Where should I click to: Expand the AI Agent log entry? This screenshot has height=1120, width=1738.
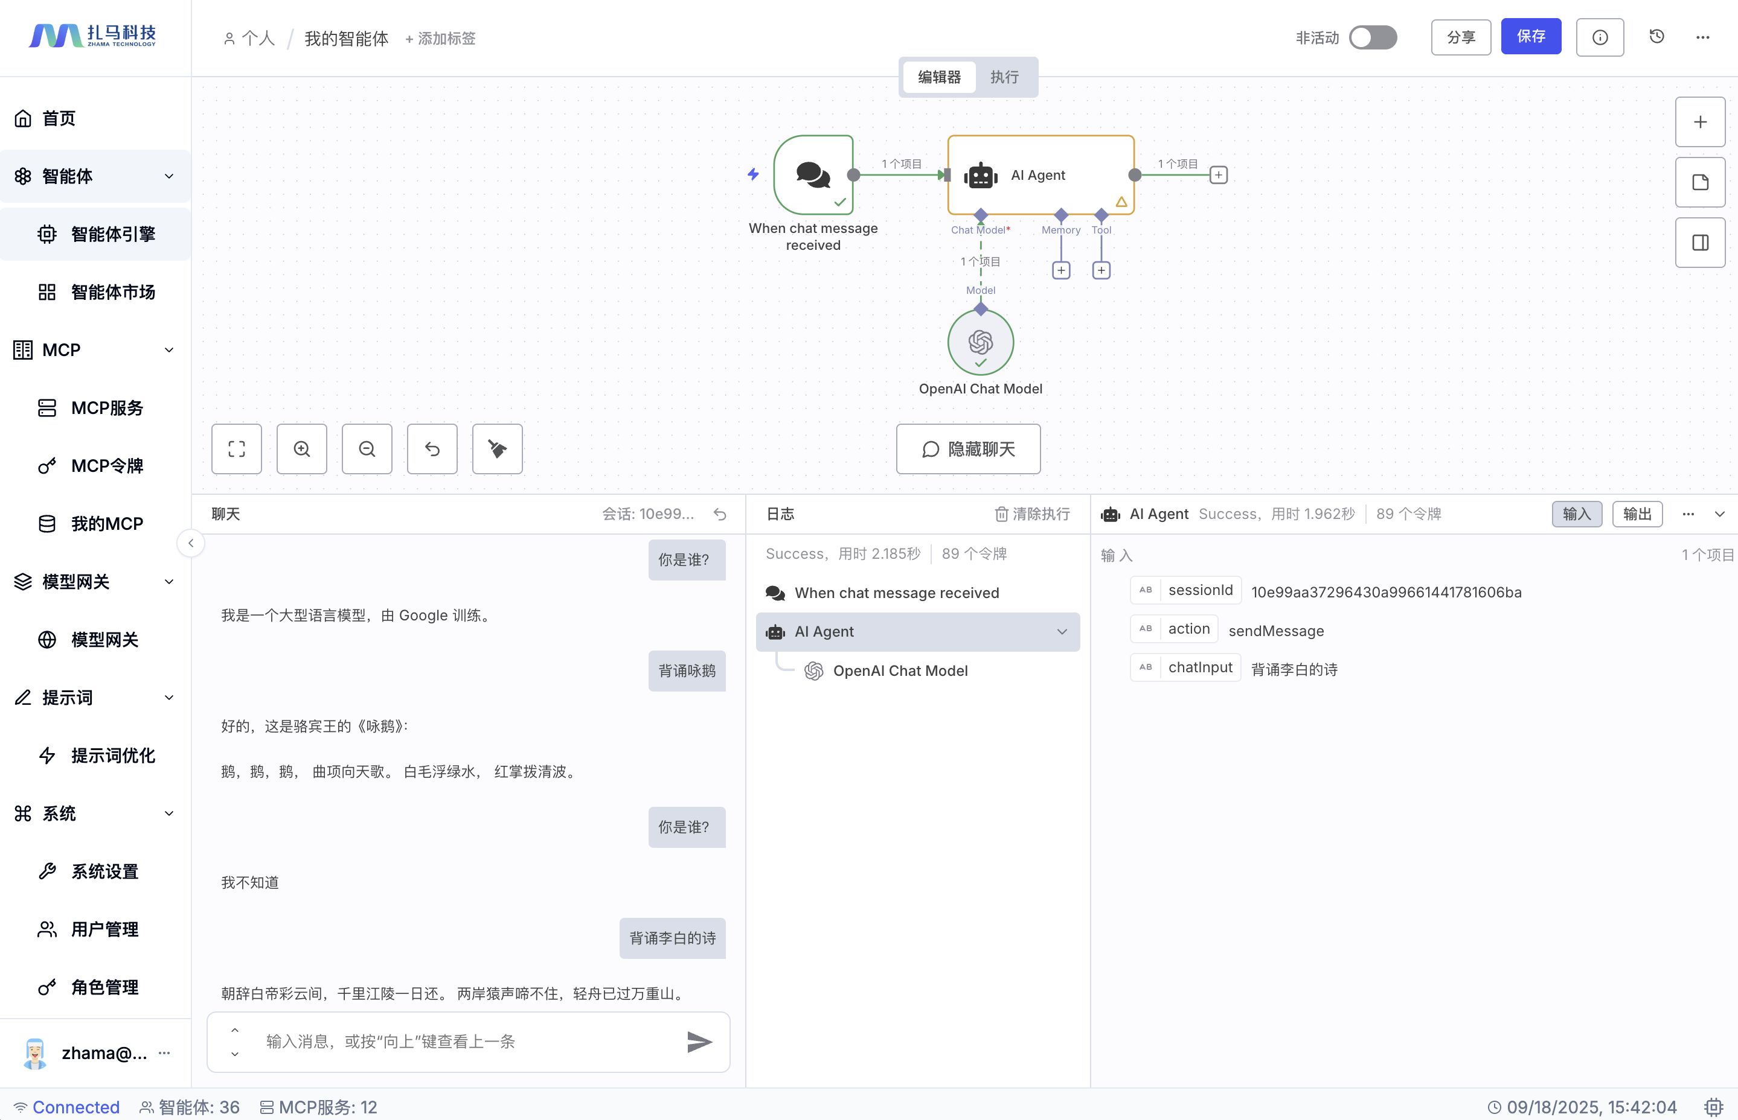pos(1062,631)
